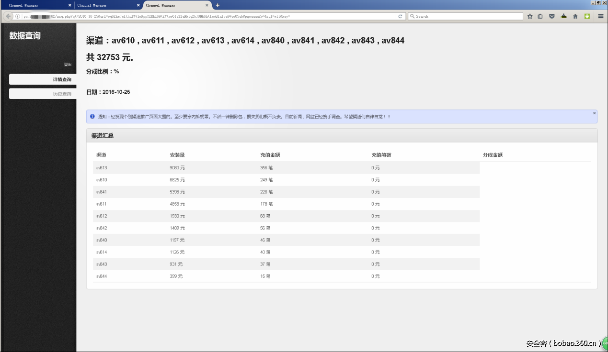This screenshot has height=352, width=608.
Task: Select the av843 row label
Action: click(x=102, y=264)
